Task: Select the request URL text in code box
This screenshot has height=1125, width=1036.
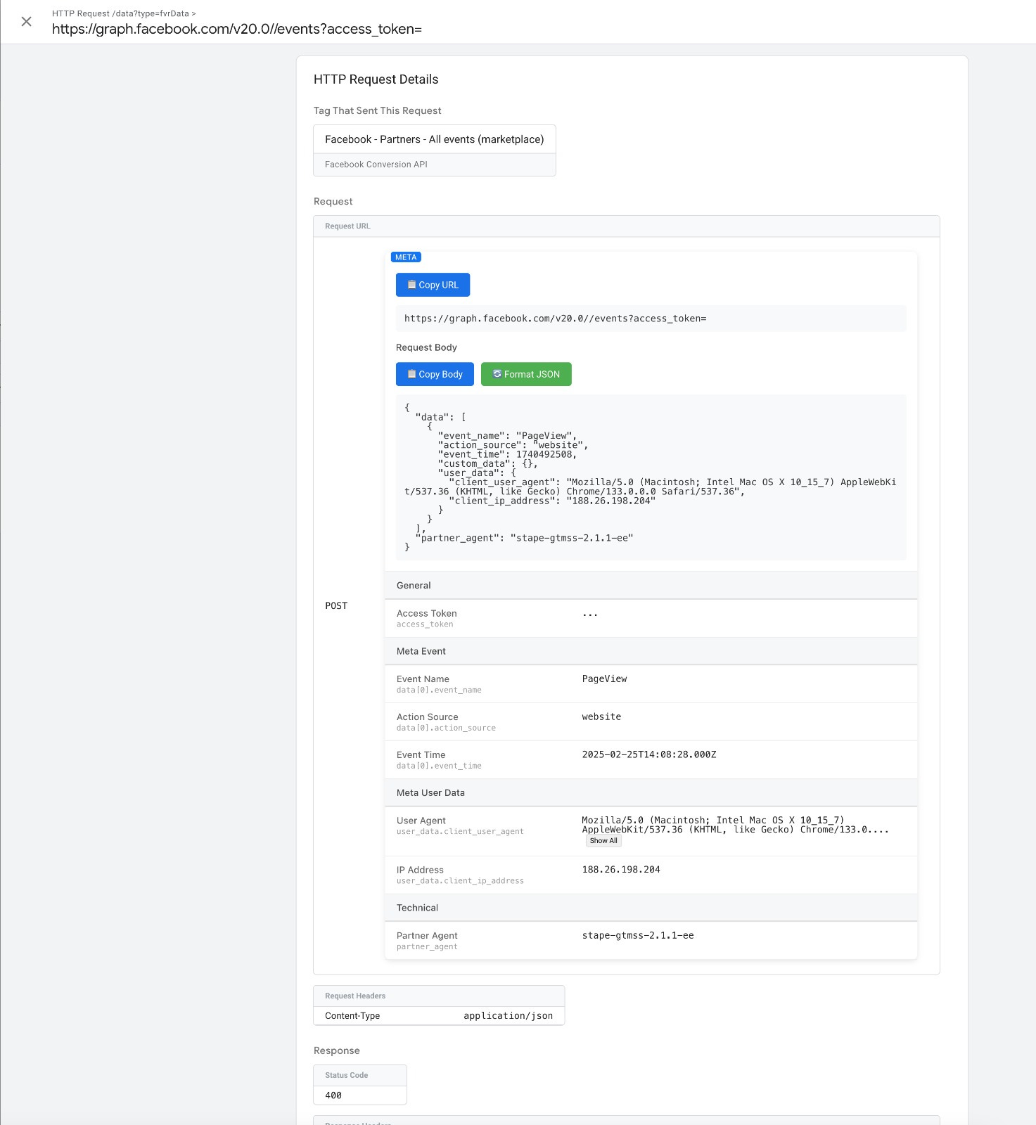Action: click(555, 319)
